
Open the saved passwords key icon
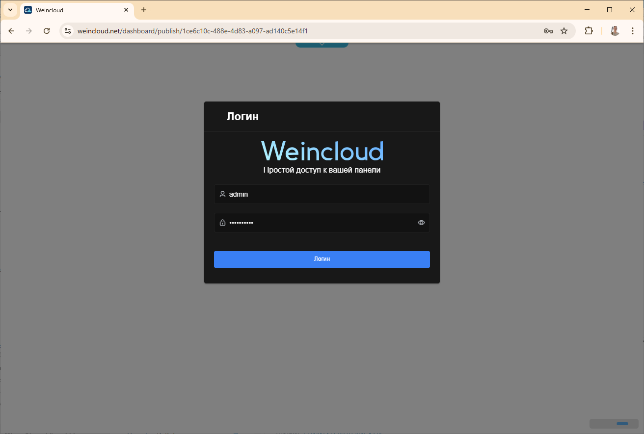(x=548, y=31)
